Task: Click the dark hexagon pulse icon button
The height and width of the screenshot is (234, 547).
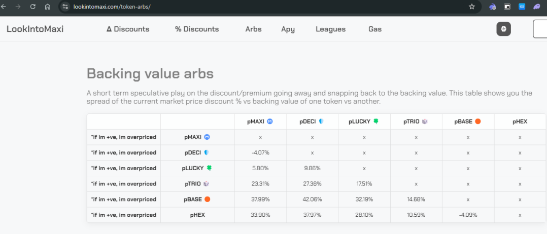Action: 503,29
